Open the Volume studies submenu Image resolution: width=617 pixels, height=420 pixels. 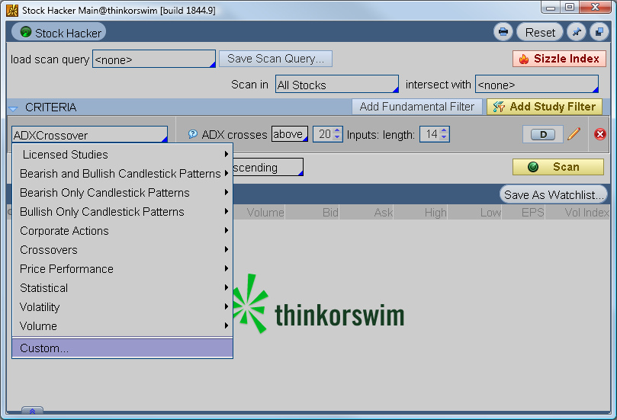click(x=122, y=326)
